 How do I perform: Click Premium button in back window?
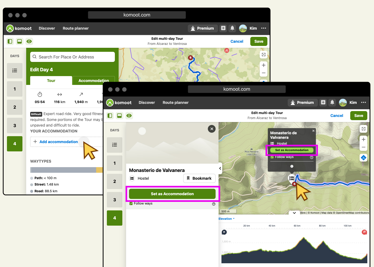[202, 28]
